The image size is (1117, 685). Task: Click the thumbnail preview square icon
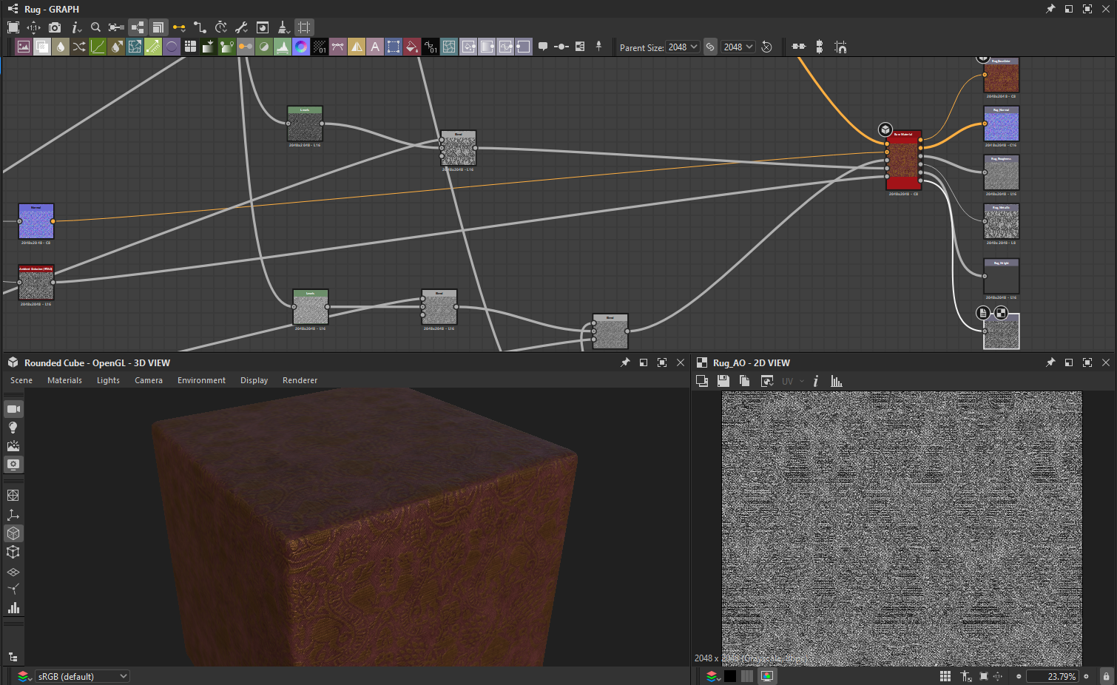point(263,27)
